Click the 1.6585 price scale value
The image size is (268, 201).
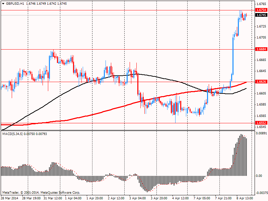(x=261, y=105)
